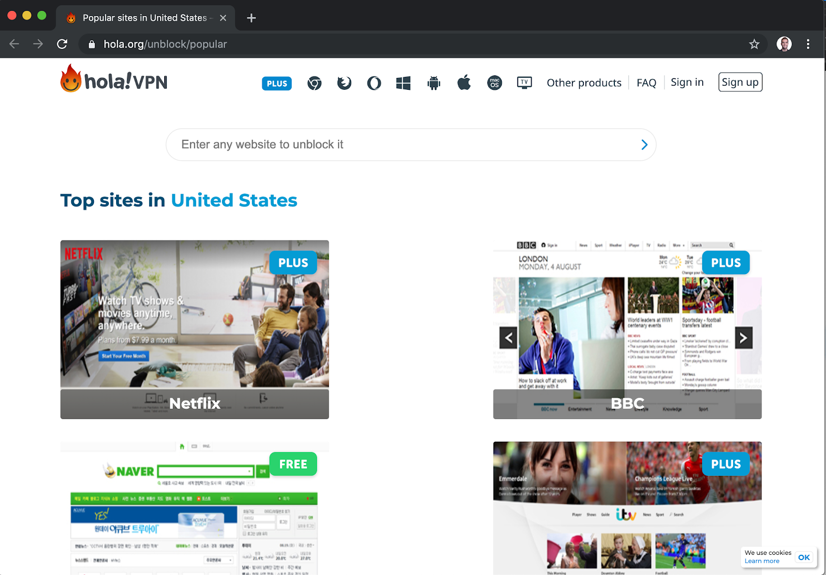This screenshot has width=826, height=575.
Task: Submit the unblock search with the arrow
Action: click(x=644, y=145)
